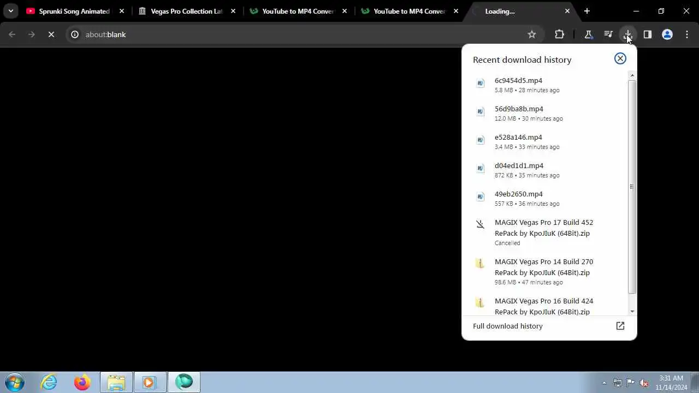
Task: Switch to the first YouTube to MP4 Converter tab
Action: pos(299,11)
